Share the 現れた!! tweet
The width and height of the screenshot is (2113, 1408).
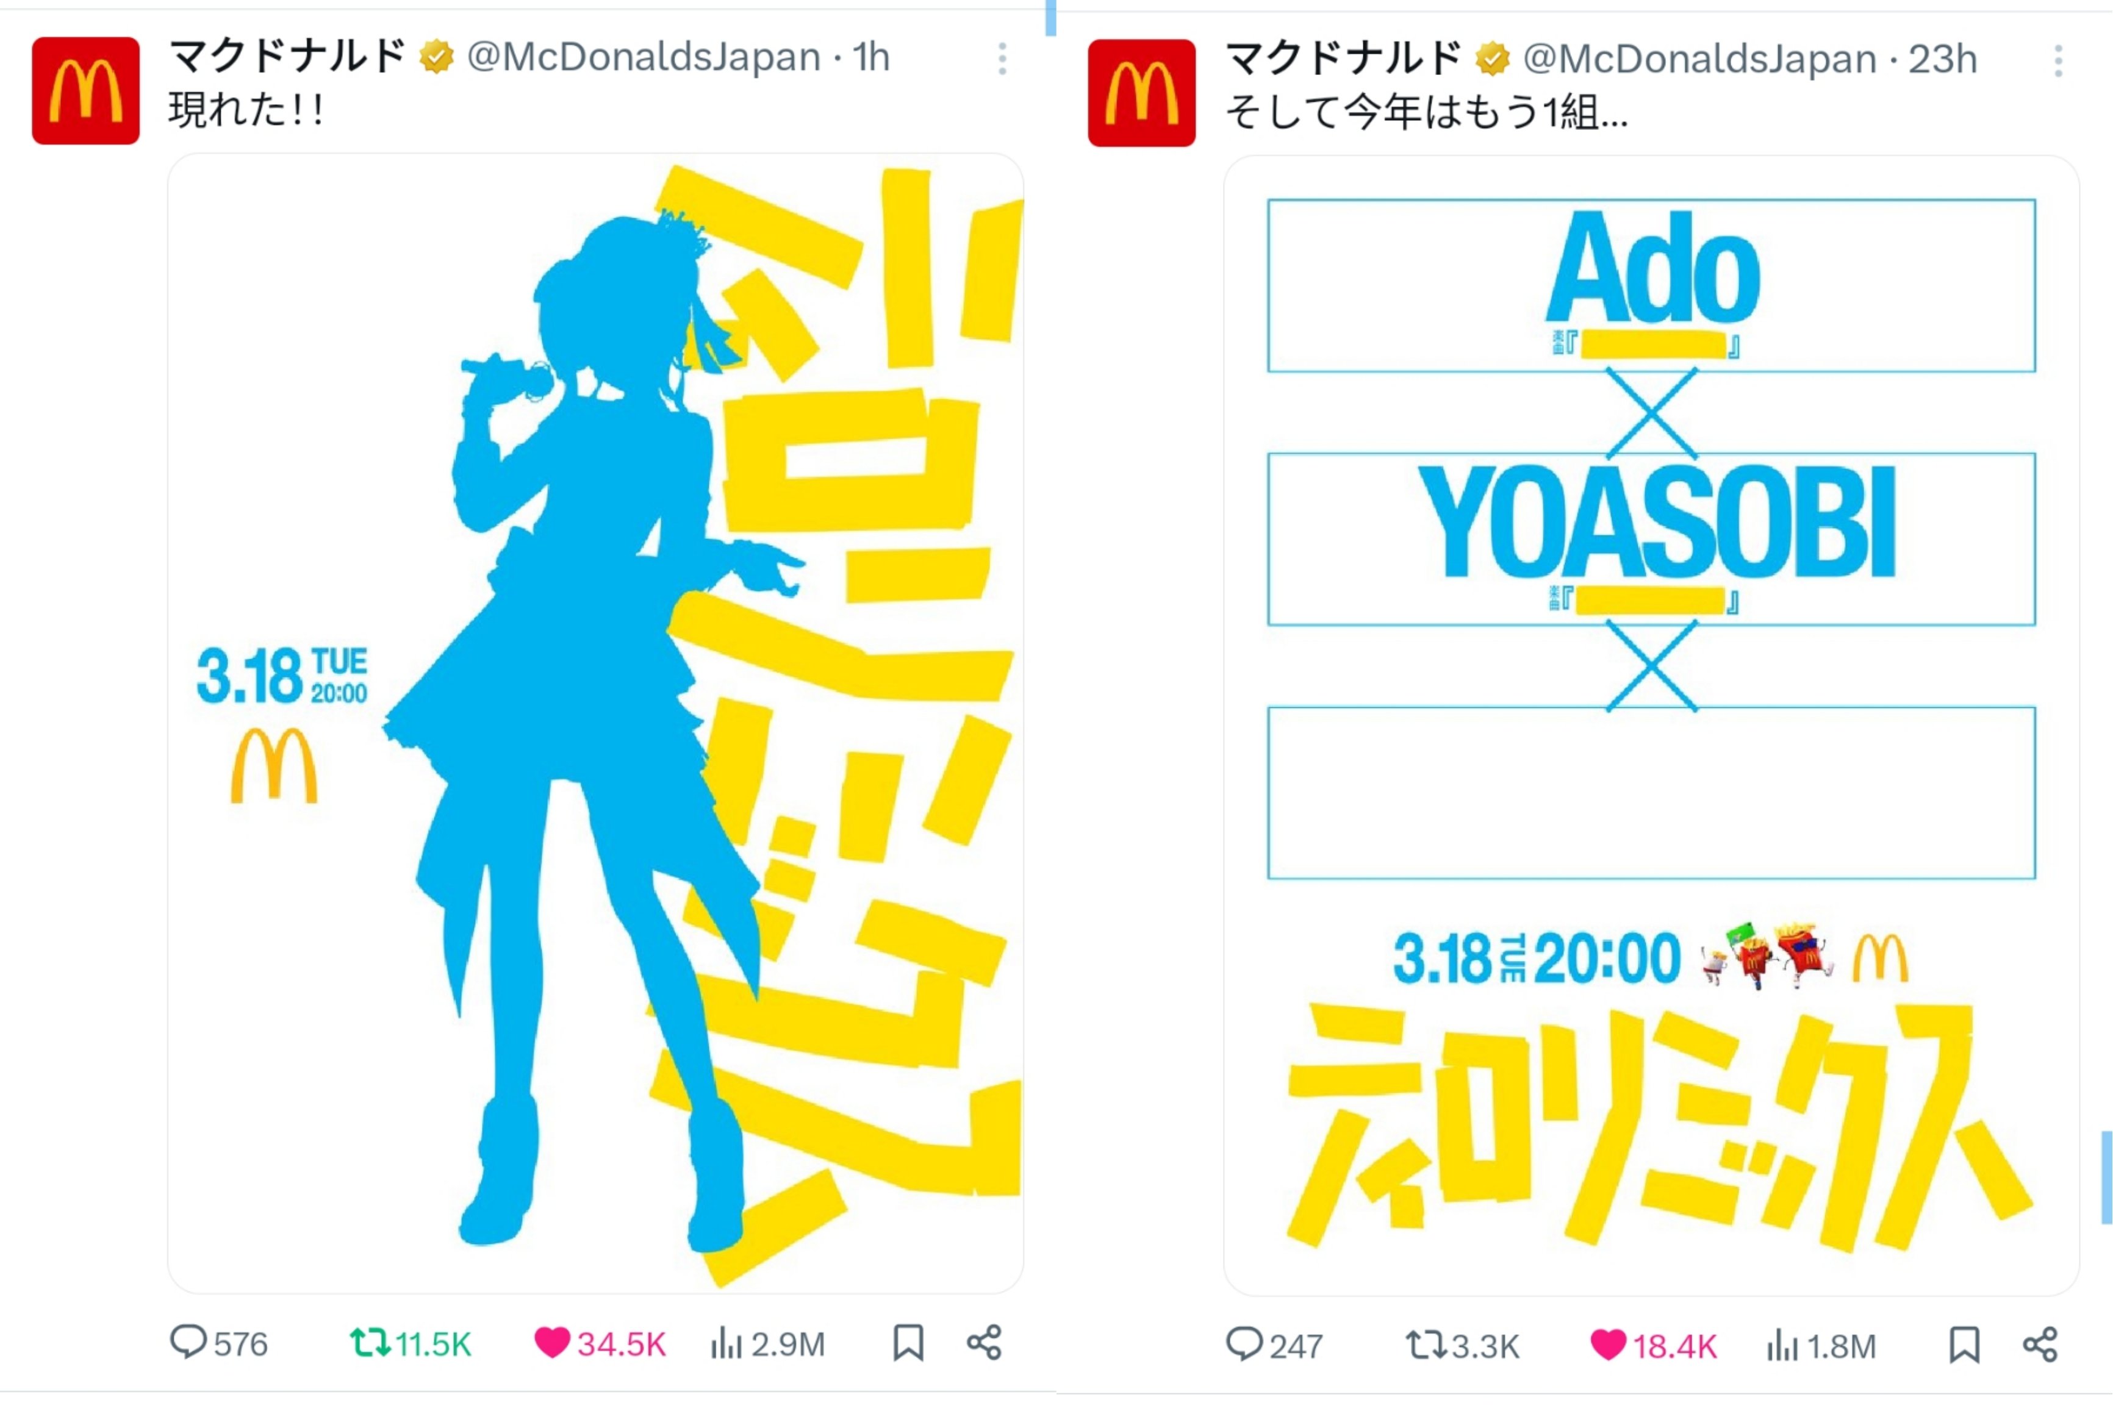[x=984, y=1343]
